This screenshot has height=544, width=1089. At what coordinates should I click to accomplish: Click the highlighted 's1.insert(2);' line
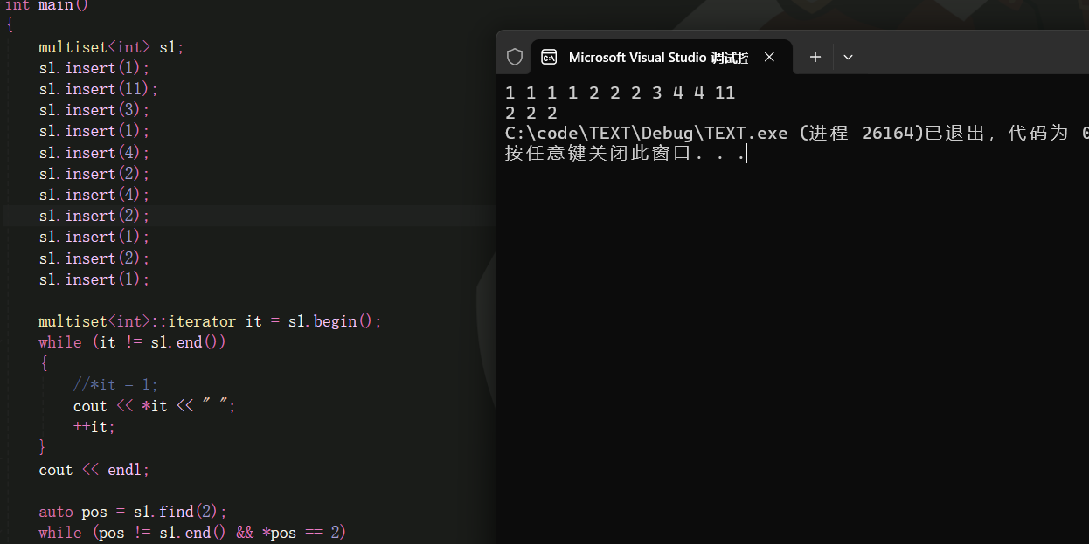[x=92, y=215]
